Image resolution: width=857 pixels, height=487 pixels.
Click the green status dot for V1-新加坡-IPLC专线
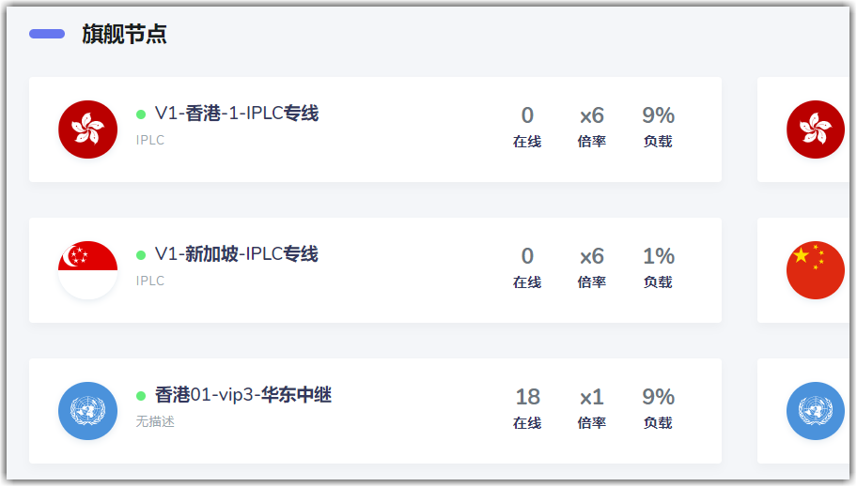point(141,255)
